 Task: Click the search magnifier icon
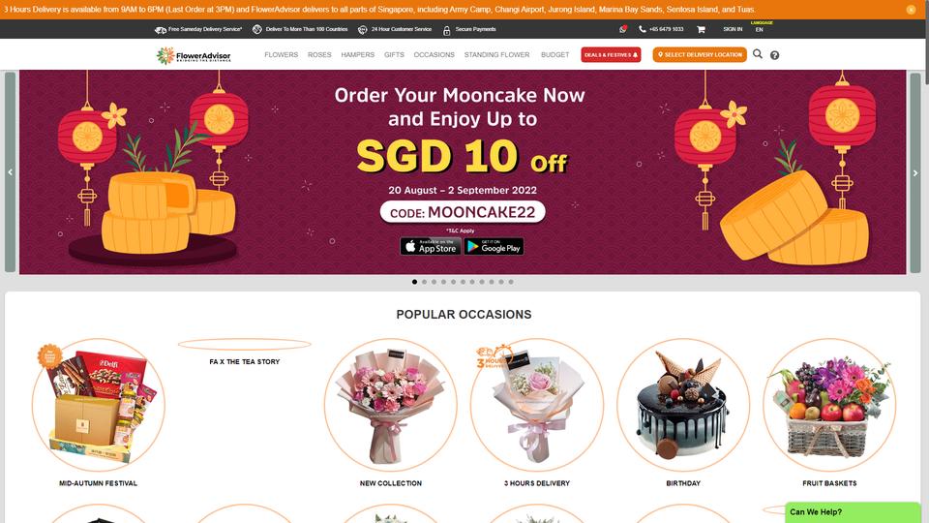coord(757,54)
